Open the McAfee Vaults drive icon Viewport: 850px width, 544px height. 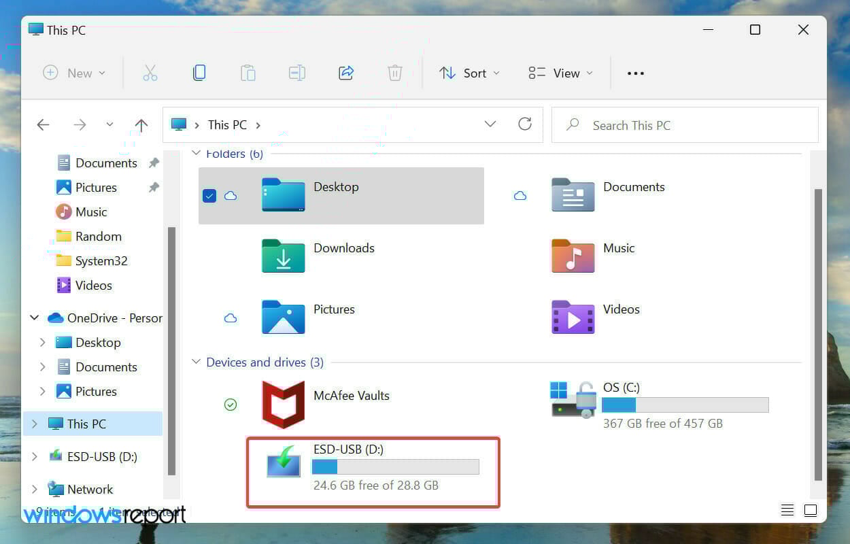[x=283, y=404]
